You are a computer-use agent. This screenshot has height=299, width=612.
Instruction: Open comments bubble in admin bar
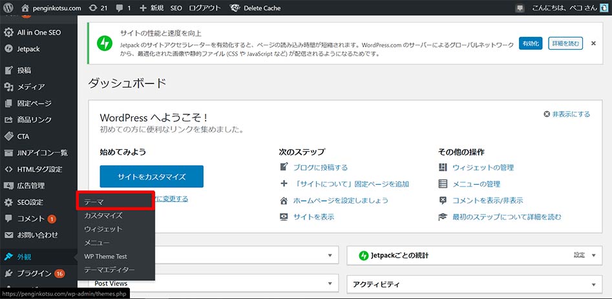123,8
